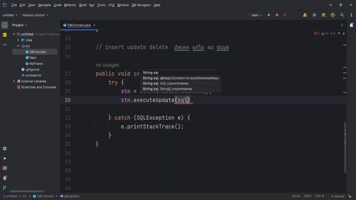Viewport: 356px width, 200px height.
Task: Open main toolbar kebab options menu
Action: (x=351, y=15)
